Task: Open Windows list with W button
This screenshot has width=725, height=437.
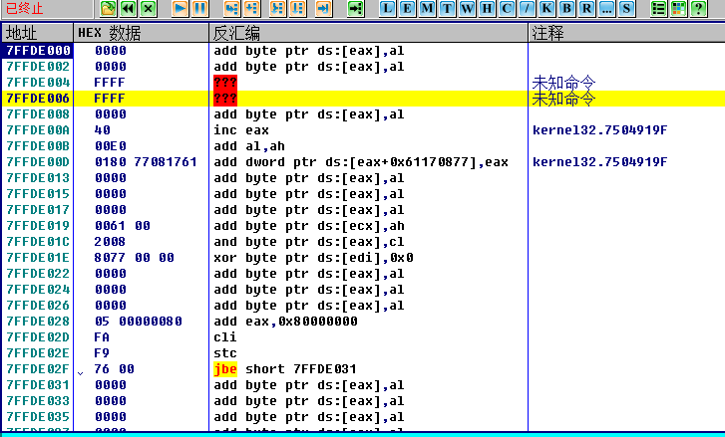Action: coord(467,8)
